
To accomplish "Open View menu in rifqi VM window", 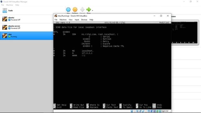I will [x=70, y=20].
